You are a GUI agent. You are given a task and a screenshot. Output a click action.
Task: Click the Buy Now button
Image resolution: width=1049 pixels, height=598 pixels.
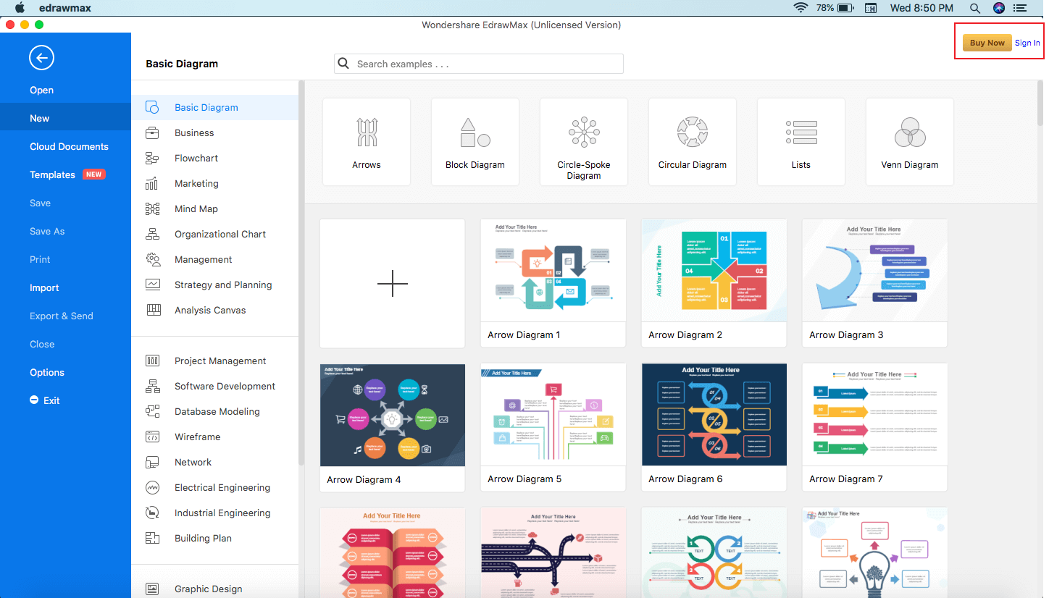pos(987,43)
